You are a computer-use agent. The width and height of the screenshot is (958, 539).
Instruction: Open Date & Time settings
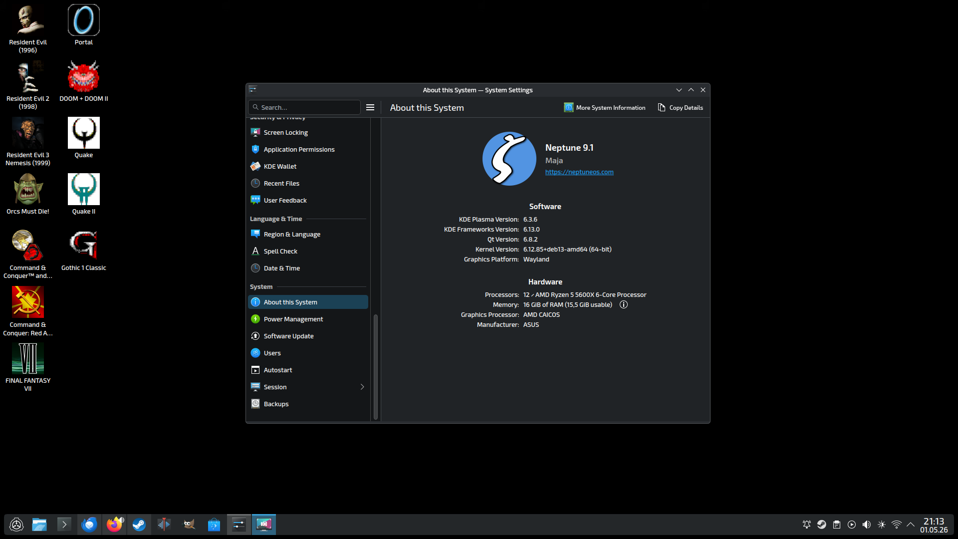point(308,268)
